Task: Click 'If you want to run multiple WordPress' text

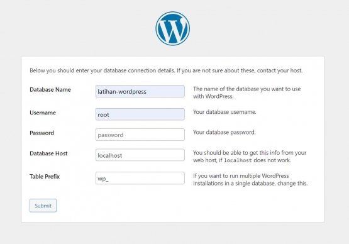Action: tap(250, 179)
